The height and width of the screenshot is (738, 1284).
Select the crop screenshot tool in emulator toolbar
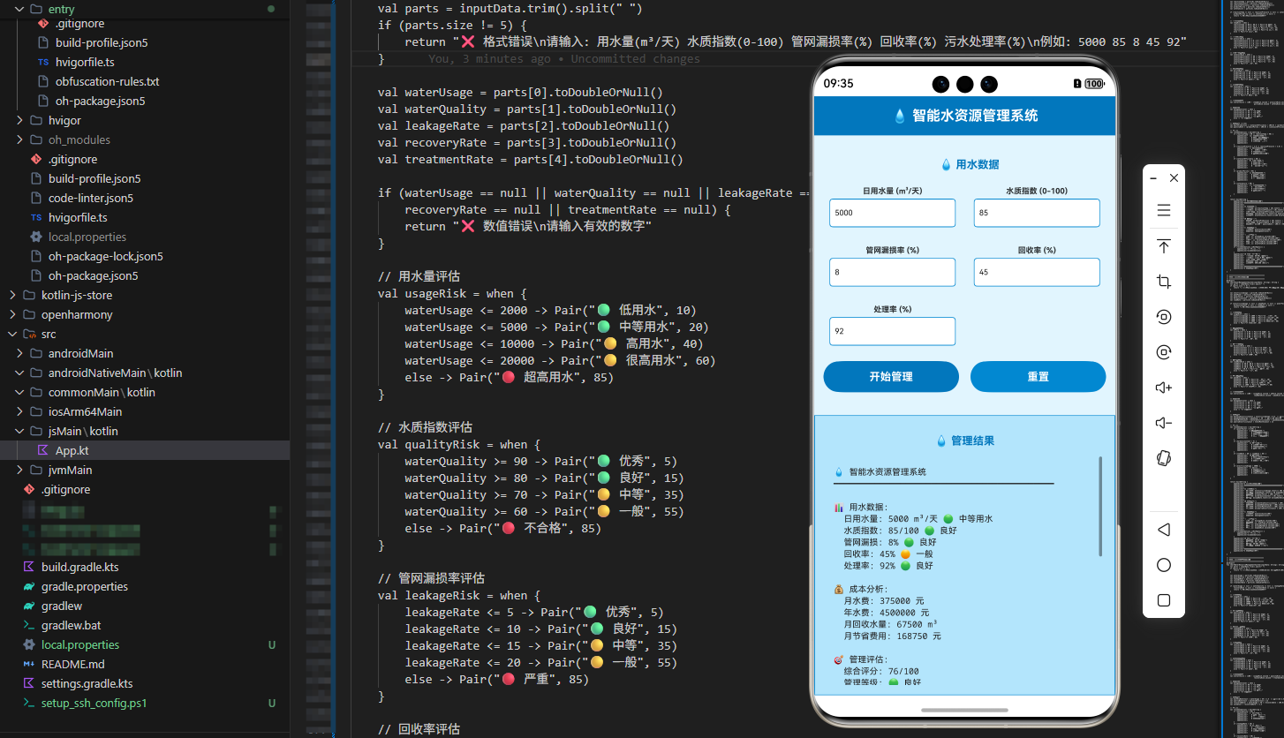click(1164, 282)
